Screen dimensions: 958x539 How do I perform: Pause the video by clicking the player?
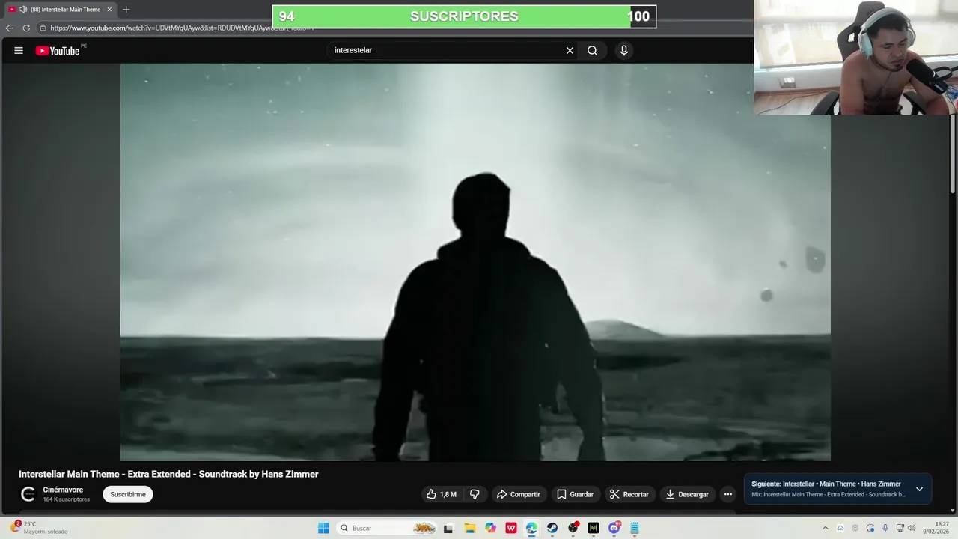click(475, 262)
